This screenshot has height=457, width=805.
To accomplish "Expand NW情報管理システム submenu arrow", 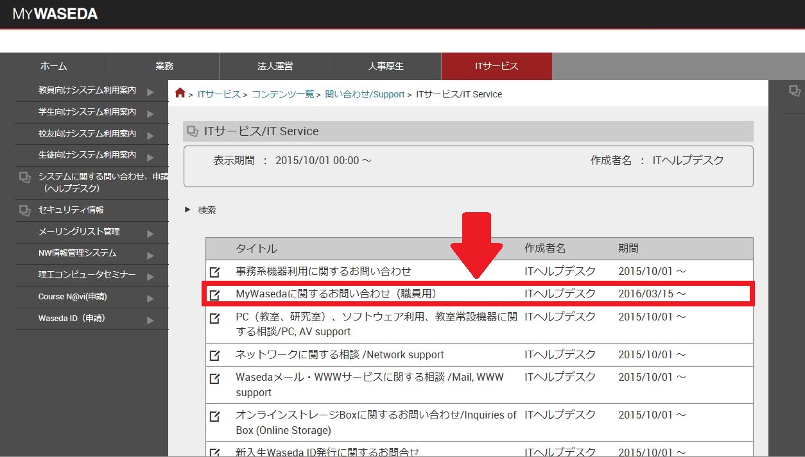I will (x=150, y=256).
